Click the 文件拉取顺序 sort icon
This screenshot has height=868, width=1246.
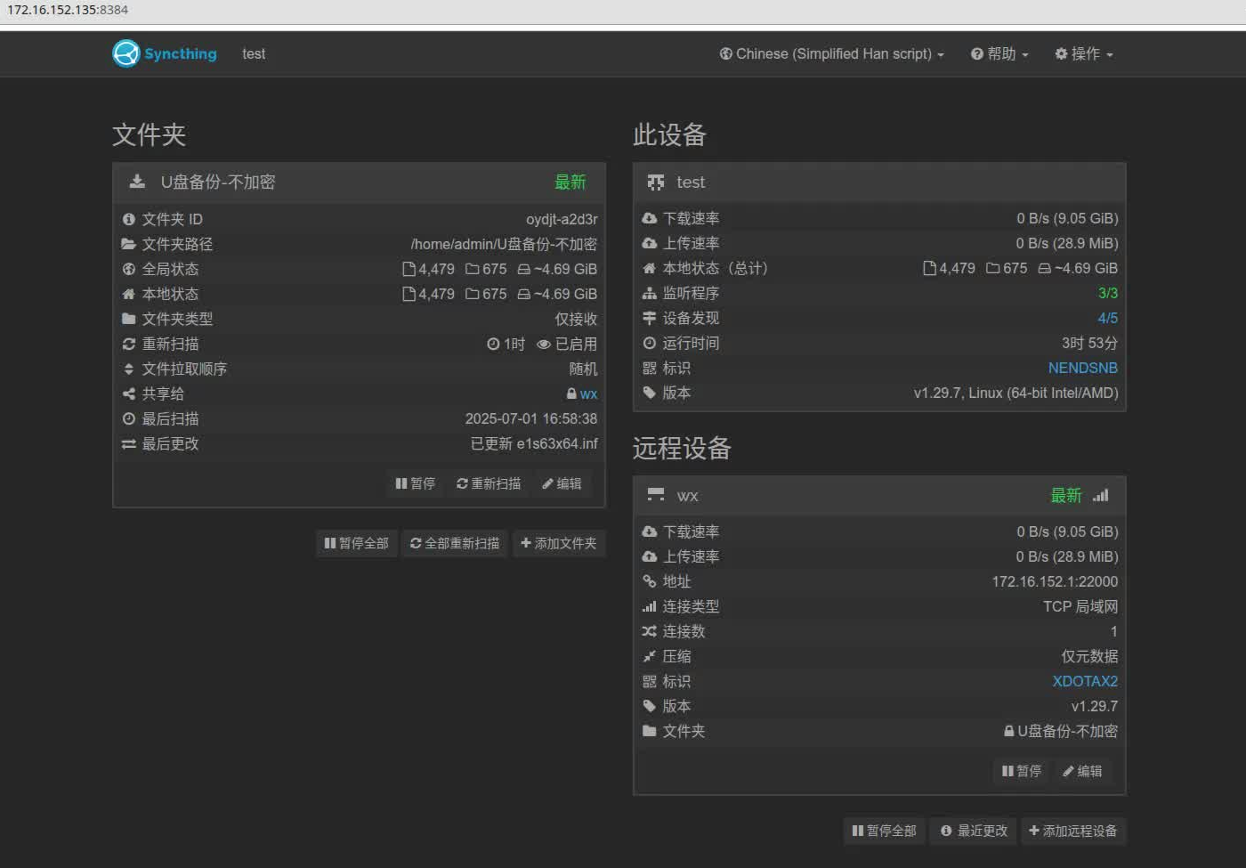[x=129, y=369]
